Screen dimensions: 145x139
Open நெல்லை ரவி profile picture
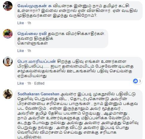pyautogui.click(x=8, y=34)
